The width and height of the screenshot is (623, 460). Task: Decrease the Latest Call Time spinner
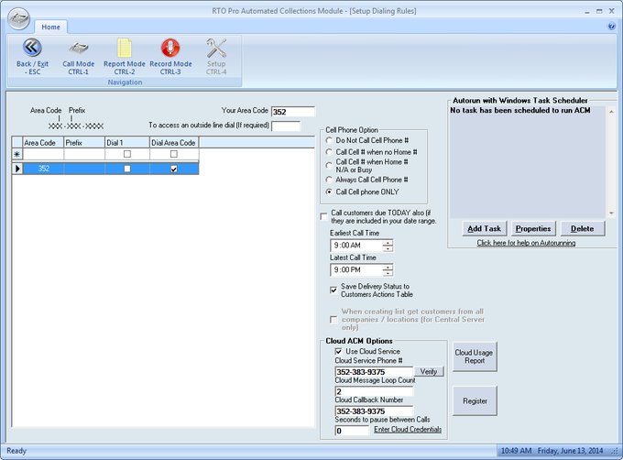point(388,273)
